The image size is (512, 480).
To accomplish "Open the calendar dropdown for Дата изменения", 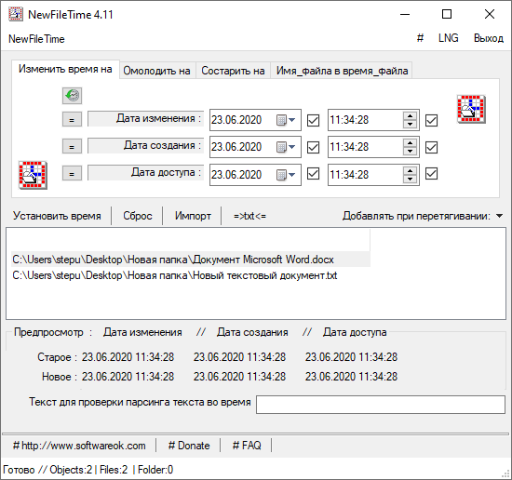I will coord(287,120).
